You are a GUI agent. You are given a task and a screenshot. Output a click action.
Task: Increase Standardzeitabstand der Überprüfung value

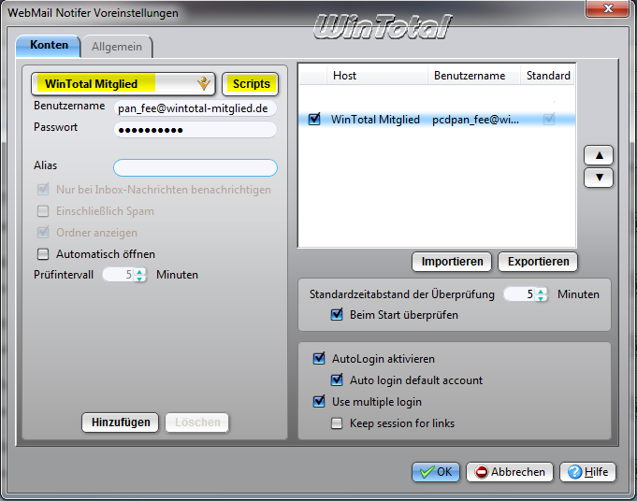(541, 291)
